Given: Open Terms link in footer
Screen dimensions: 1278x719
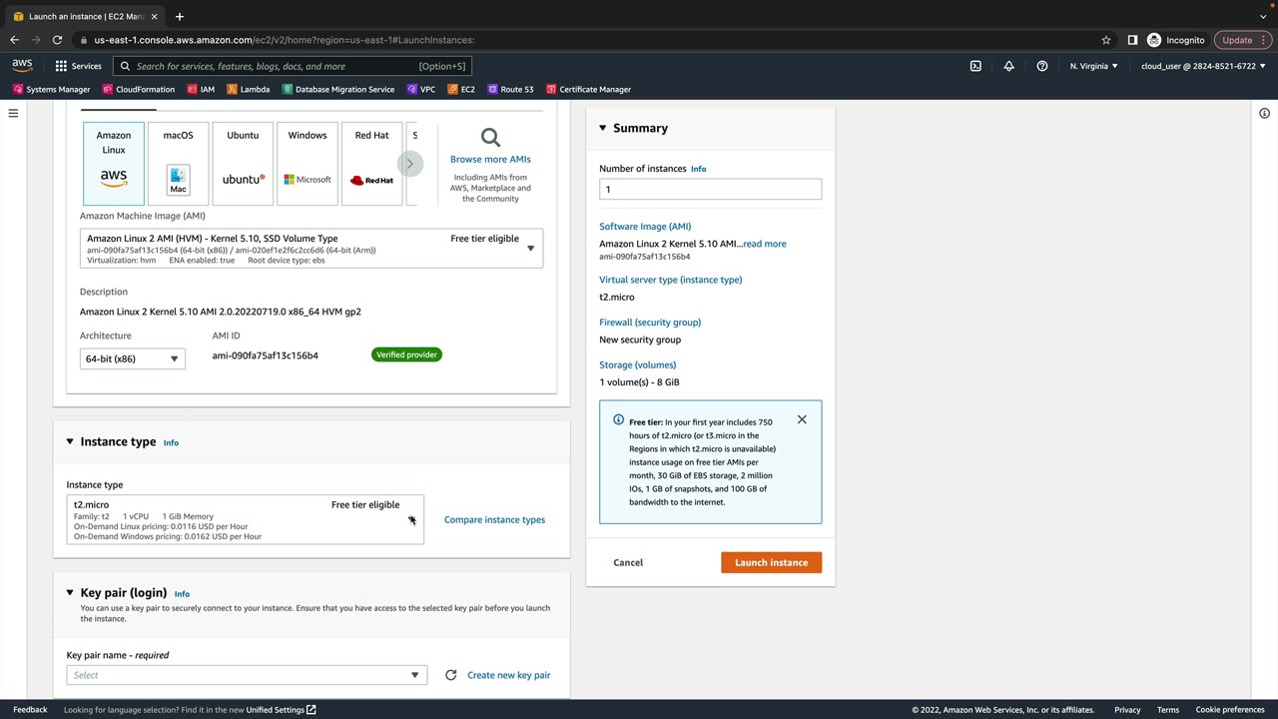Looking at the screenshot, I should 1168,710.
